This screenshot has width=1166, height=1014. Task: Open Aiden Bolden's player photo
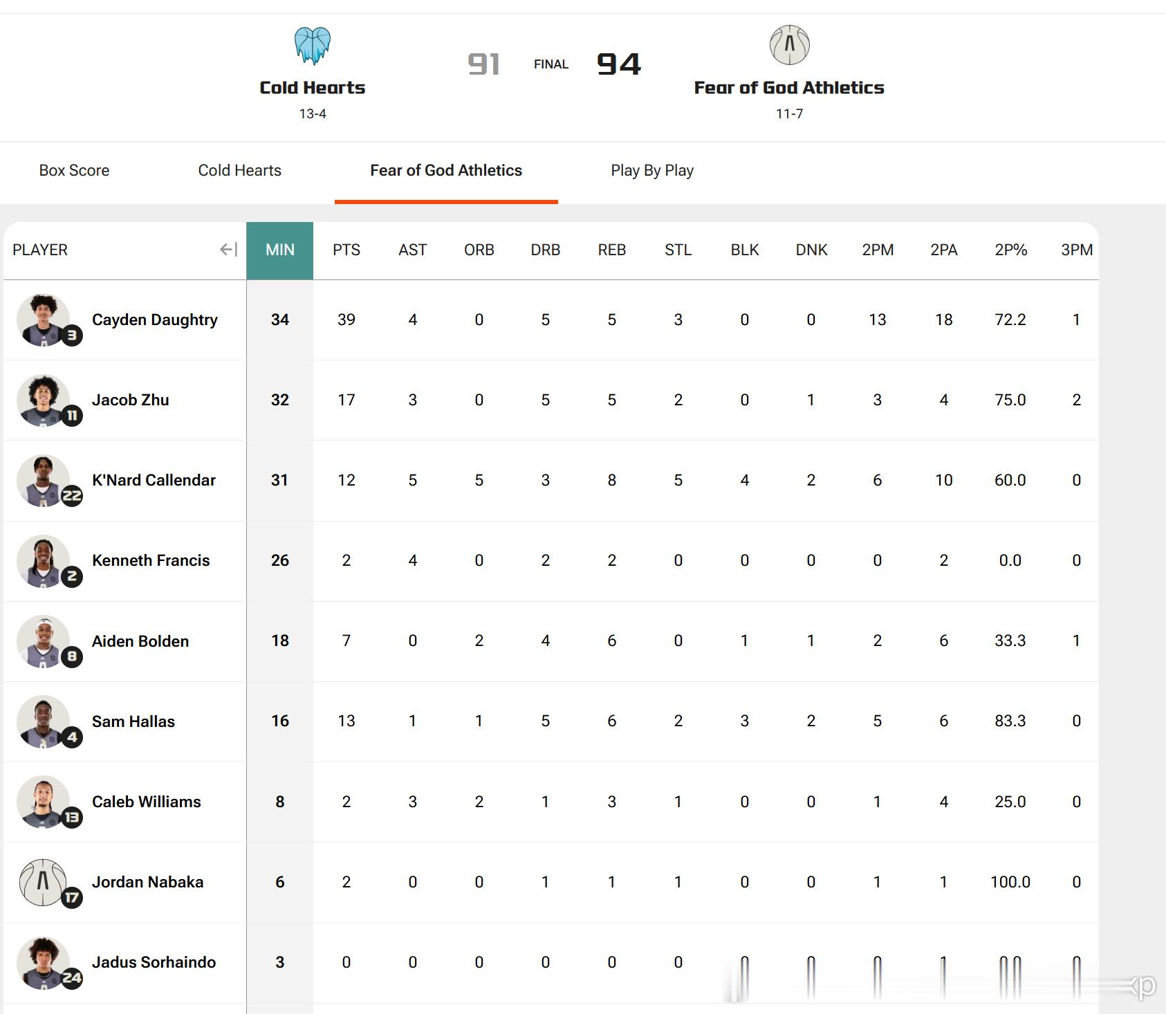click(43, 641)
